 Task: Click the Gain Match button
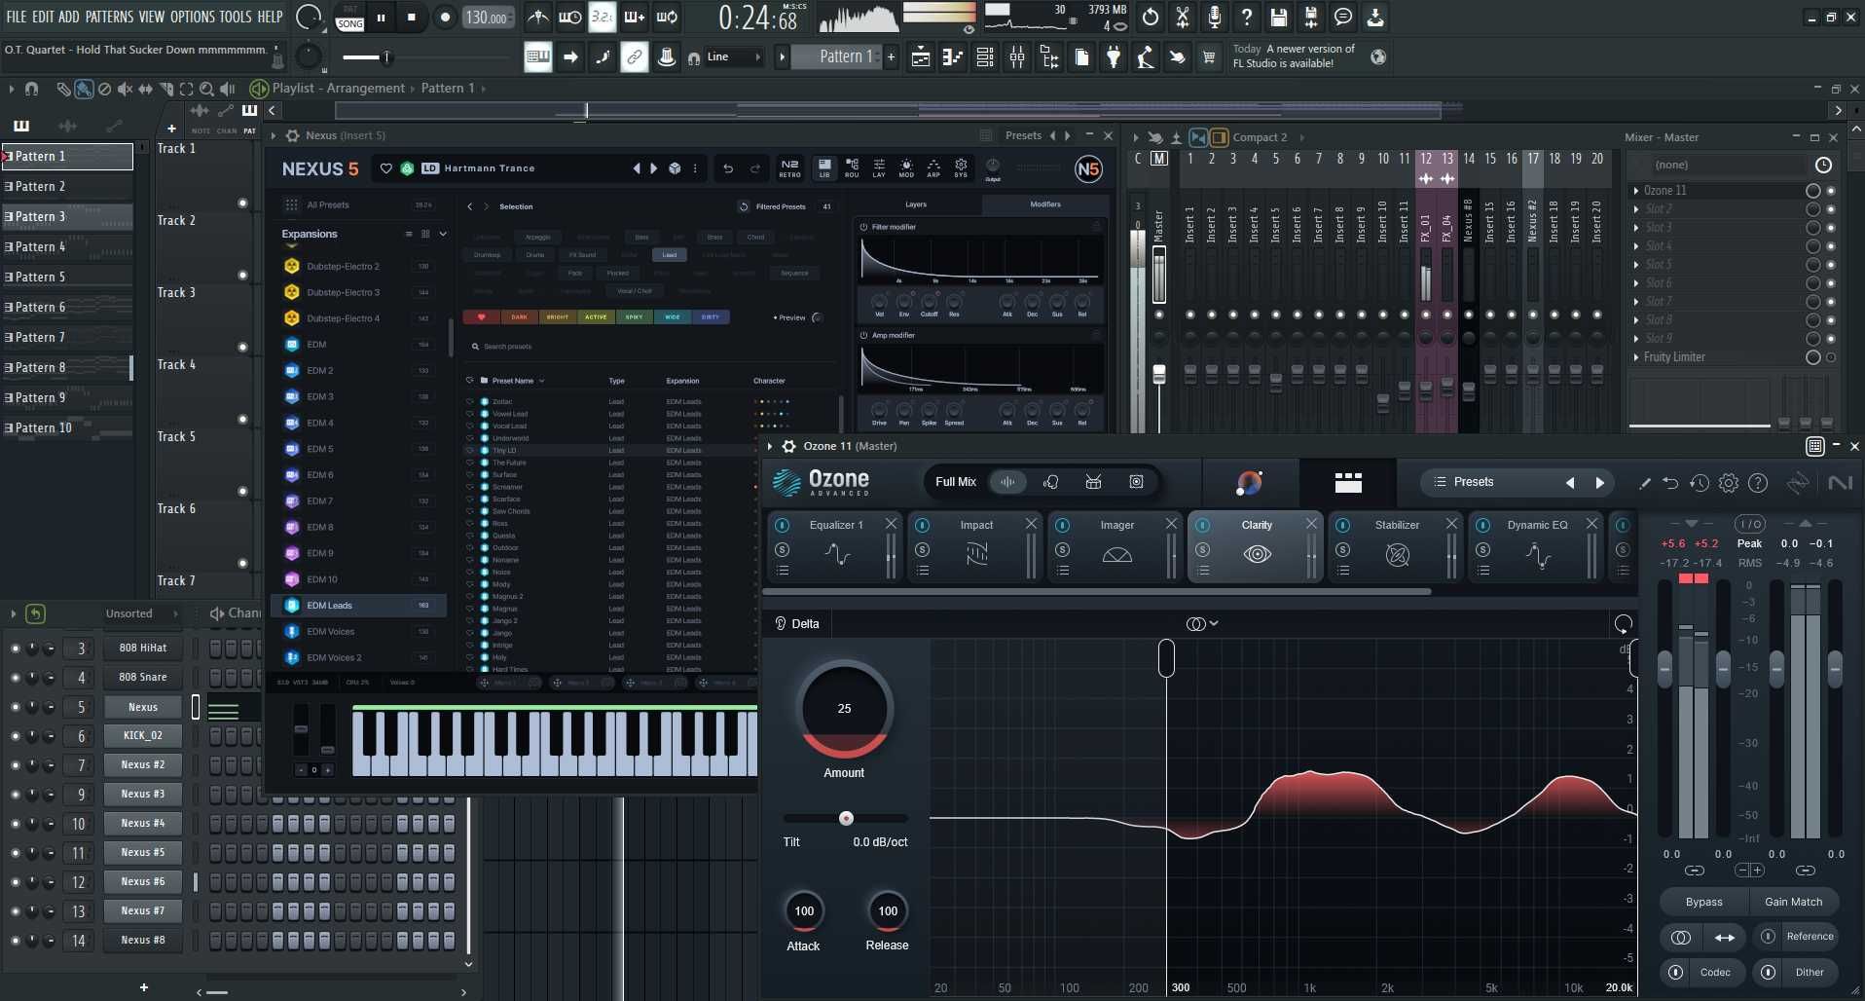coord(1793,902)
